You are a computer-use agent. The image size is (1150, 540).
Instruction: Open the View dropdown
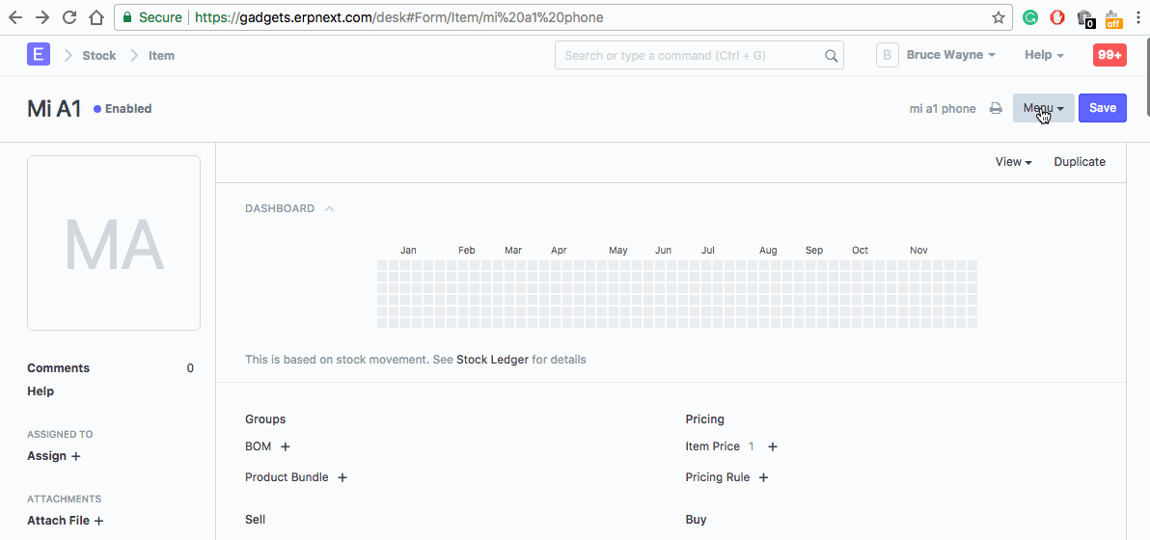pyautogui.click(x=1014, y=162)
